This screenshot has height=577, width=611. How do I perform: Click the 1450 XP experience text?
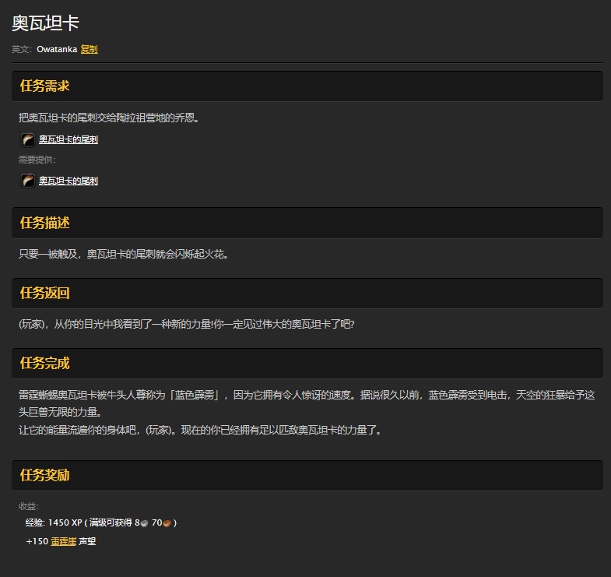(64, 522)
